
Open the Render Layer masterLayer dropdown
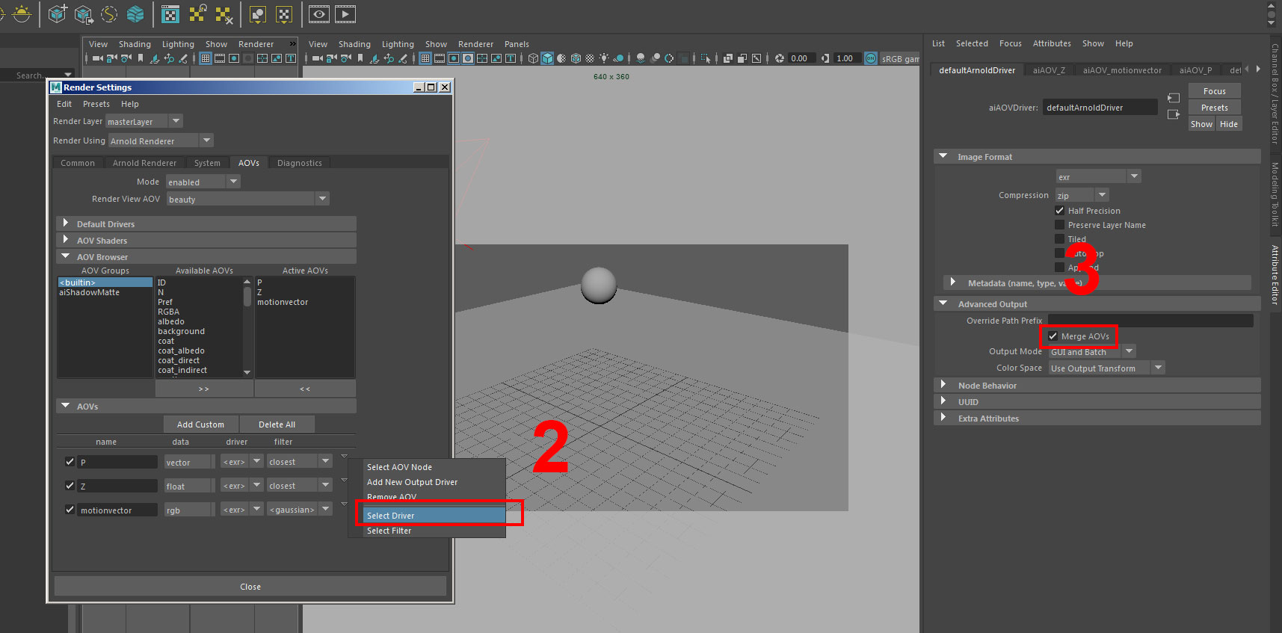176,121
